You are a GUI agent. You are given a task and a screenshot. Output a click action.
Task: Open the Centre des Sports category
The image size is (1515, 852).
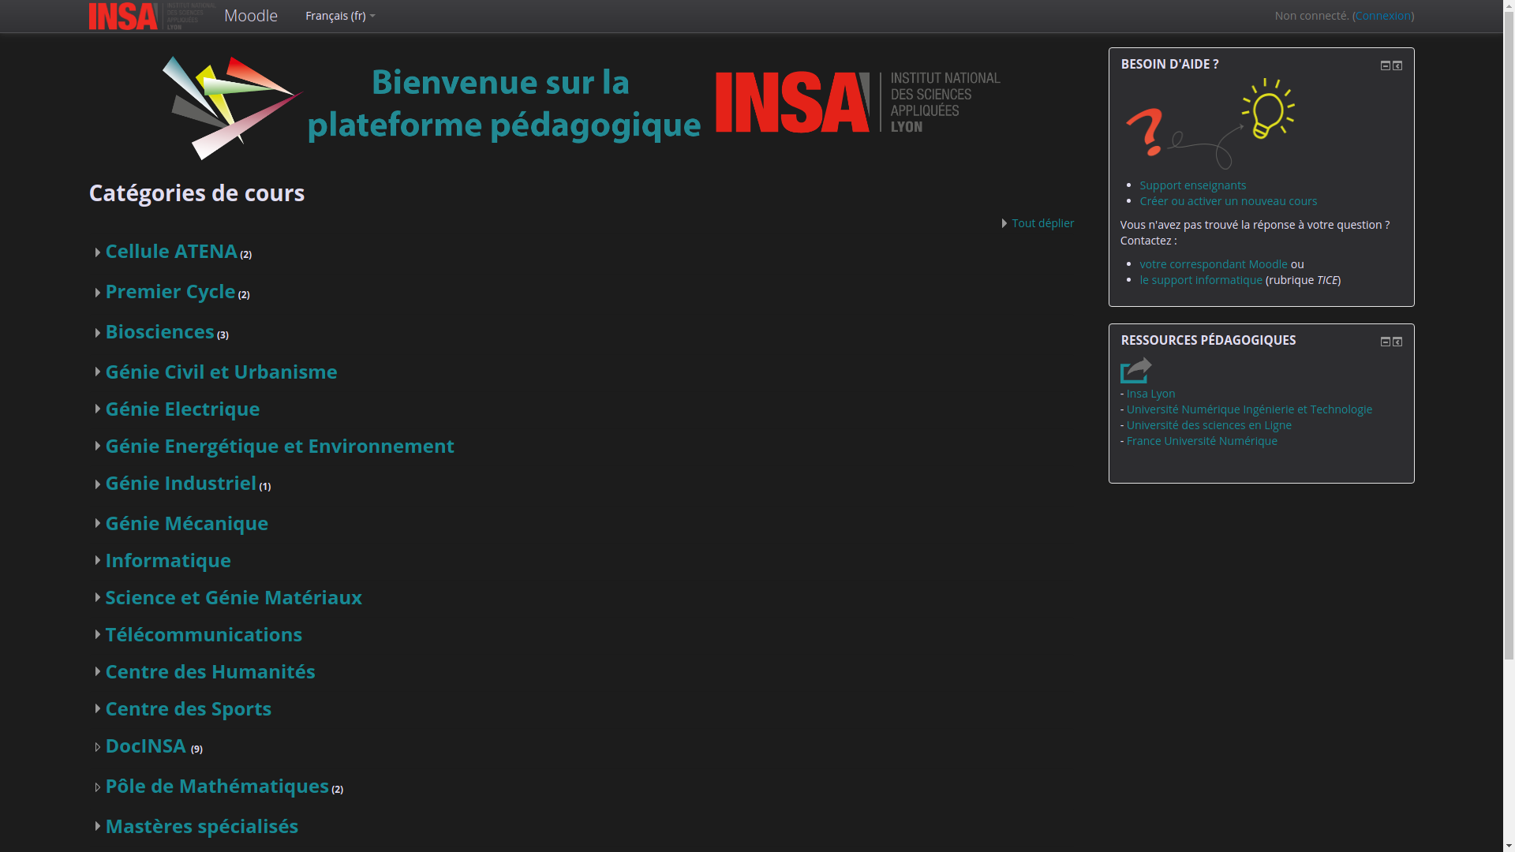pos(188,708)
